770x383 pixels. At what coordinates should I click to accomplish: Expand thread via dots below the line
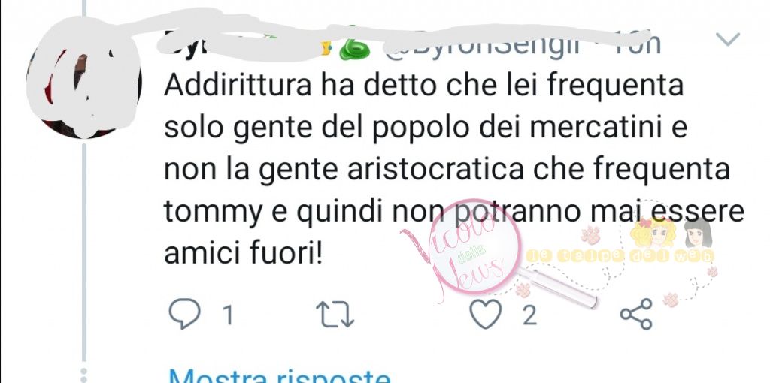[x=83, y=375]
